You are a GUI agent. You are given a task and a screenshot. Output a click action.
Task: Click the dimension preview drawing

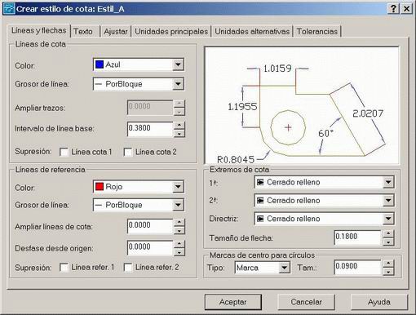tap(302, 105)
